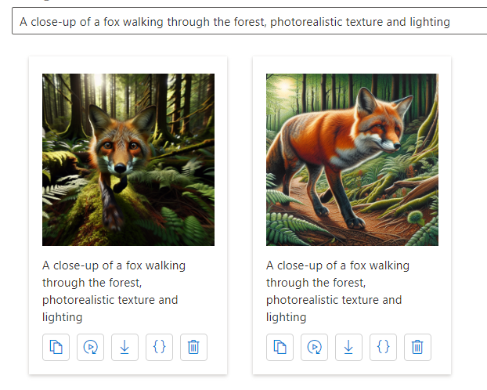Download the left fox image
The height and width of the screenshot is (390, 487).
pyautogui.click(x=124, y=347)
